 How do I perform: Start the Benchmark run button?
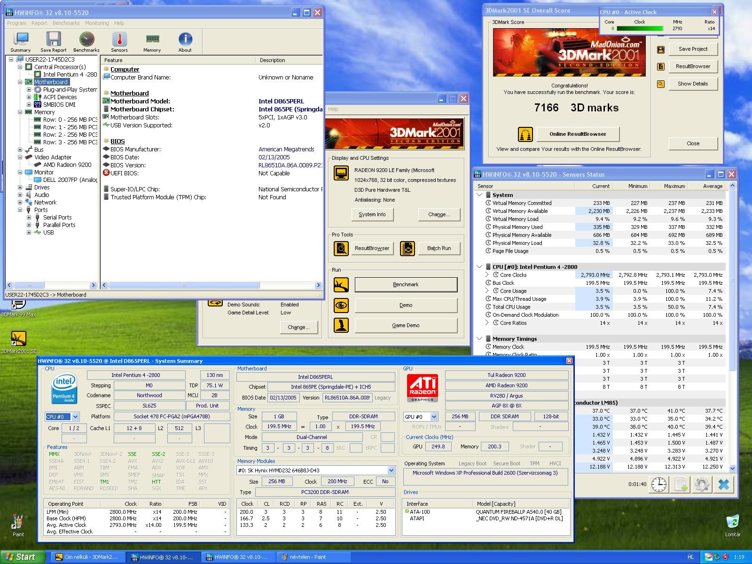[406, 285]
